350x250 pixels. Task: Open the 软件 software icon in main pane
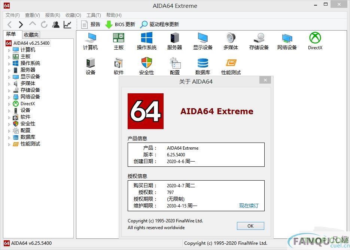click(x=119, y=66)
